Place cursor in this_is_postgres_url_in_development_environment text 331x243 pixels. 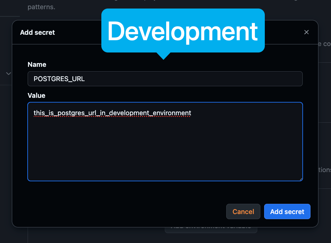pos(112,113)
